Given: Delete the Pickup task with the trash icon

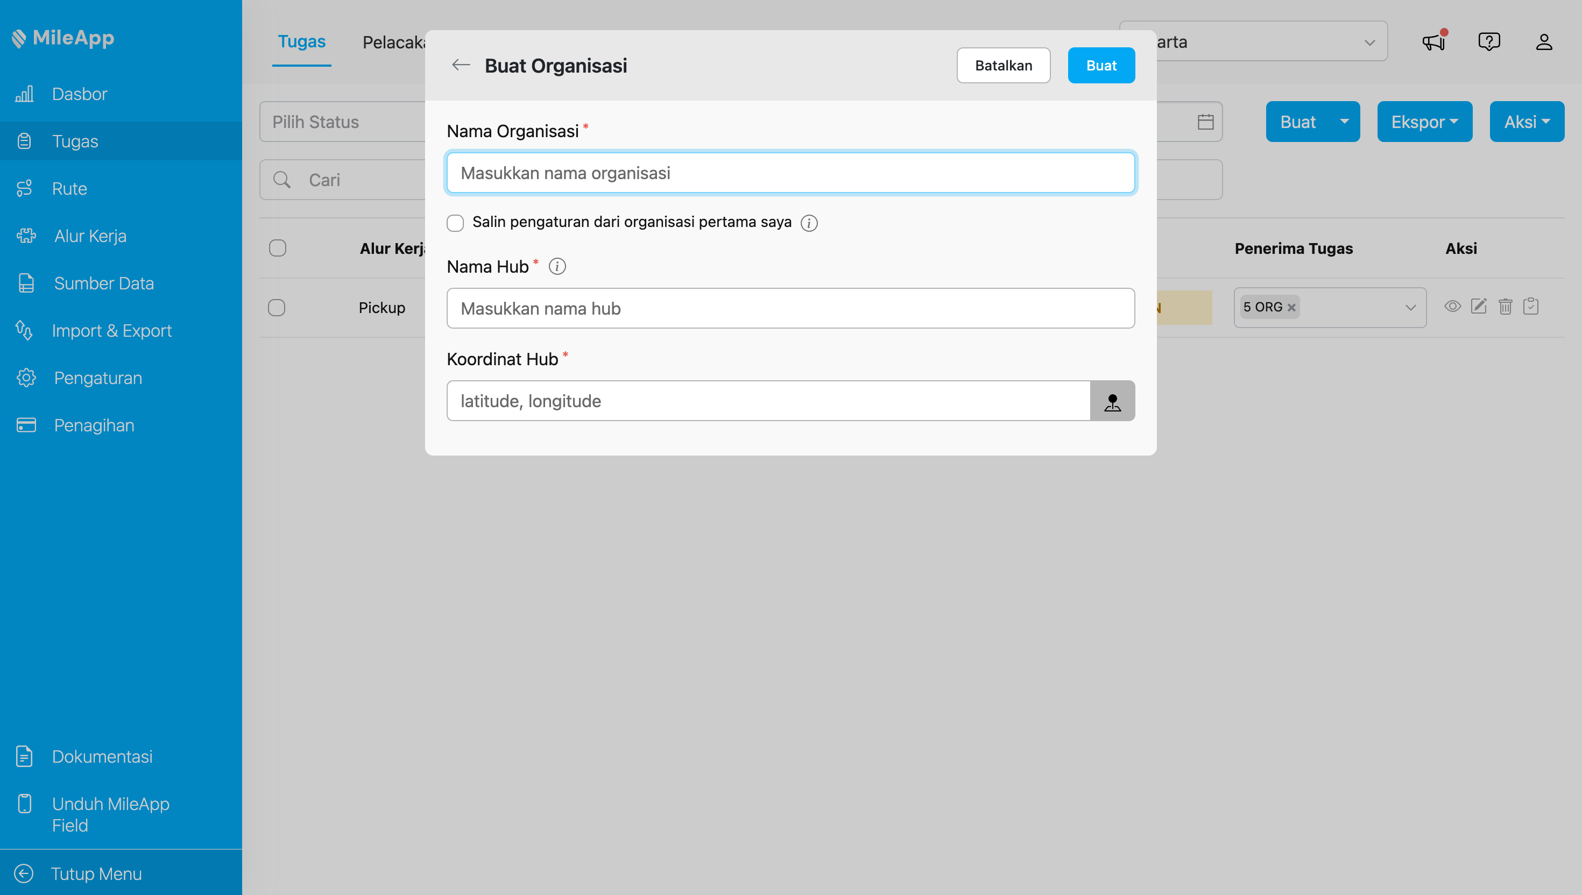Looking at the screenshot, I should (1505, 306).
